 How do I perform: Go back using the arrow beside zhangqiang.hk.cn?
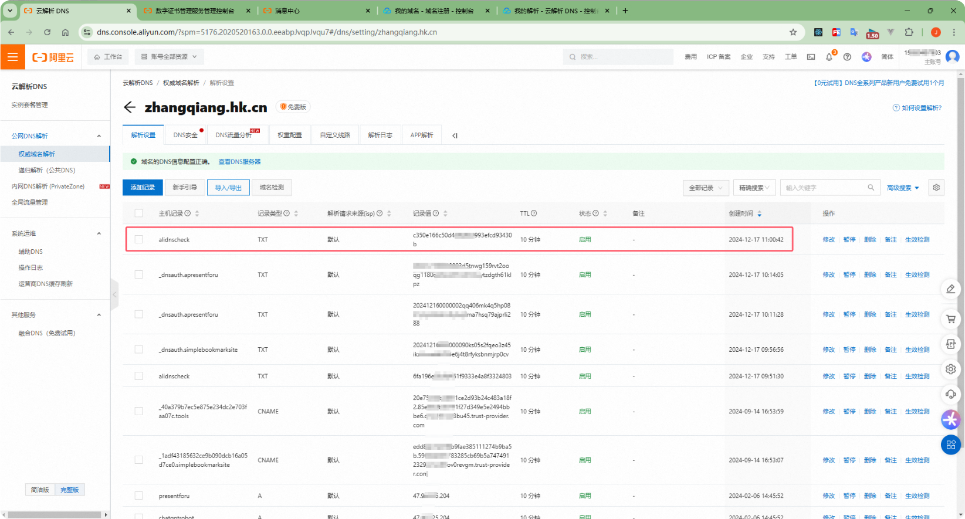[x=130, y=107]
